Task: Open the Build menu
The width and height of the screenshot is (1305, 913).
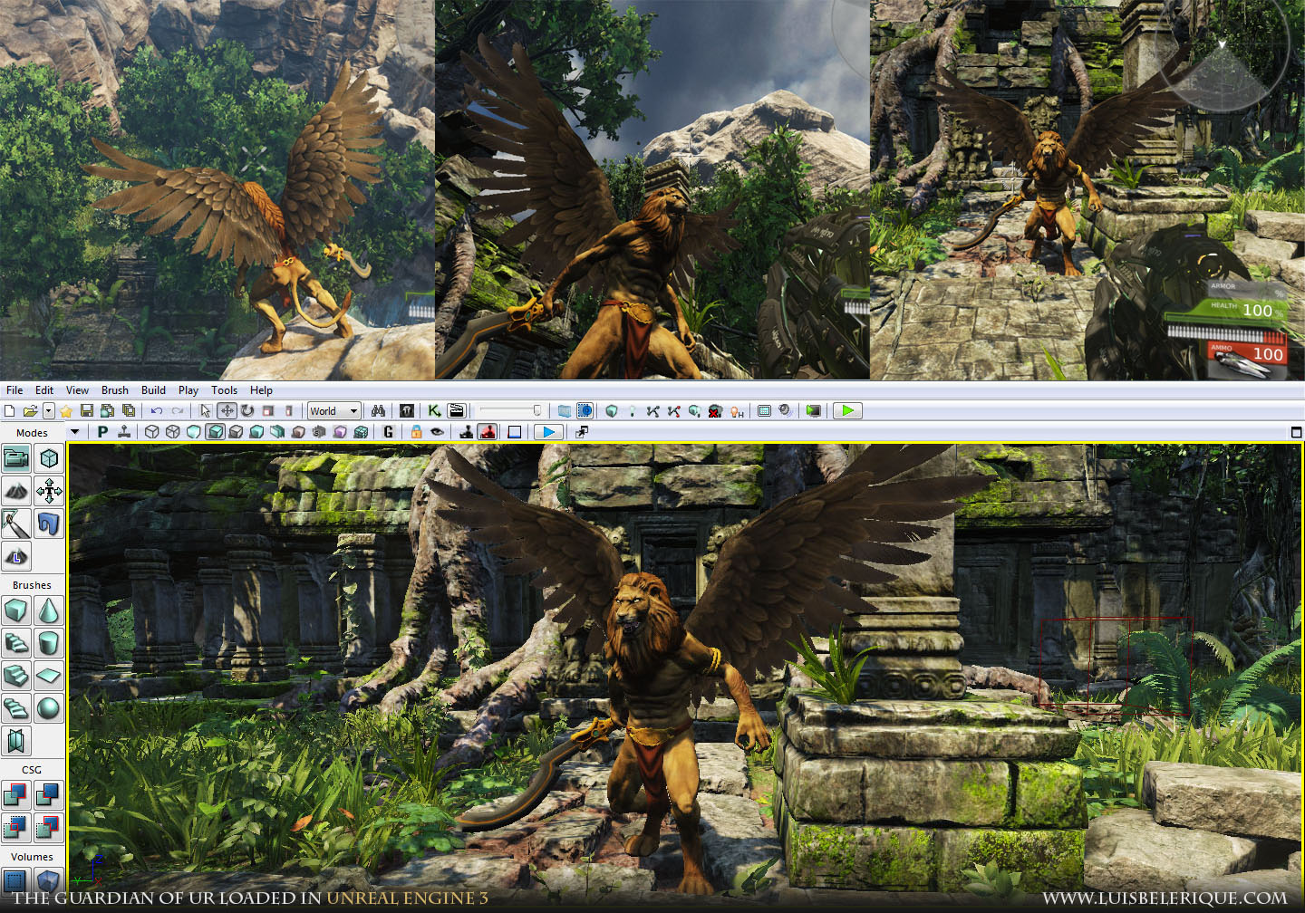Action: pyautogui.click(x=153, y=390)
